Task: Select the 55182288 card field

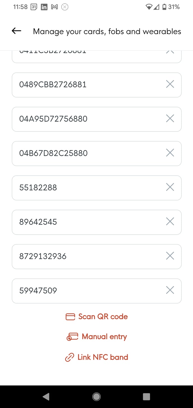Action: pyautogui.click(x=84, y=187)
